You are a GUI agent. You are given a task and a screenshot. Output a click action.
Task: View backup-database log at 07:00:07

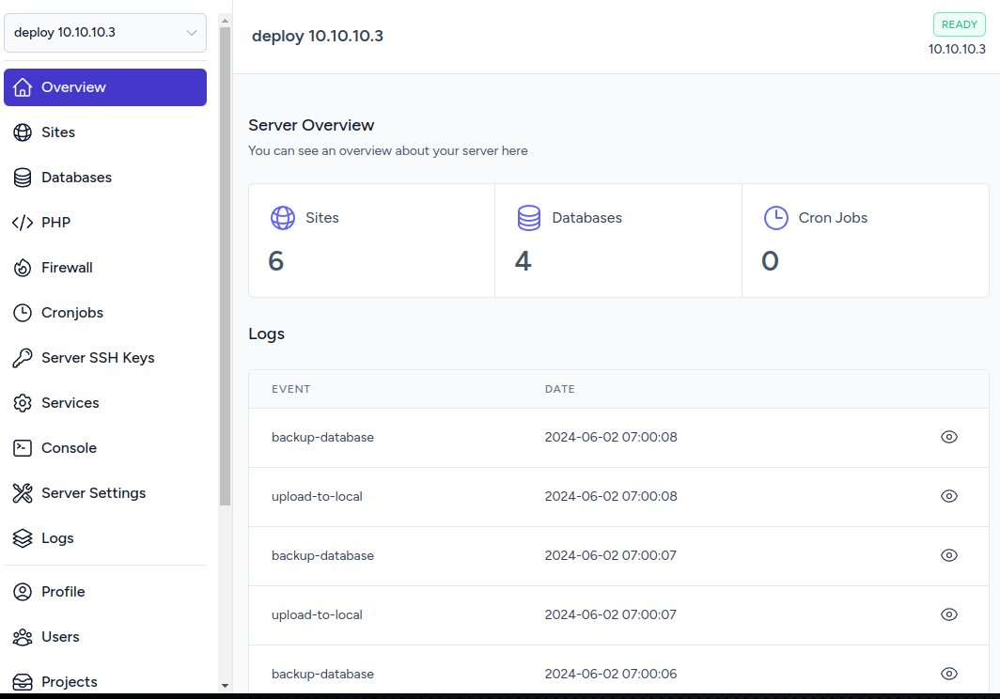click(949, 555)
